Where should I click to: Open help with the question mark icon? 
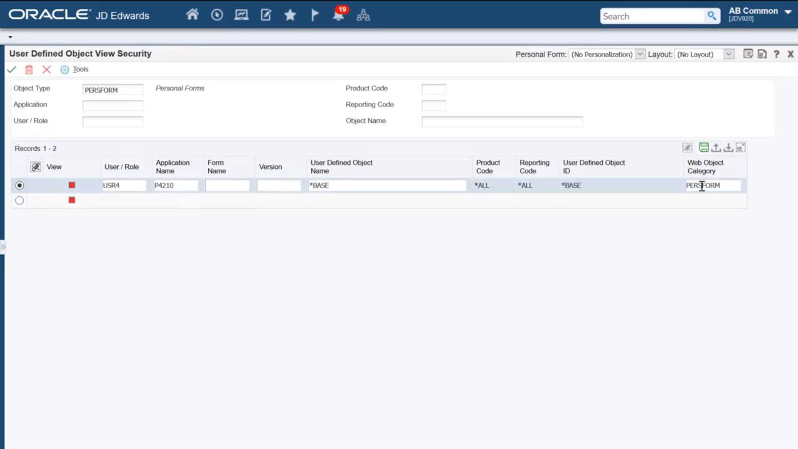[776, 54]
